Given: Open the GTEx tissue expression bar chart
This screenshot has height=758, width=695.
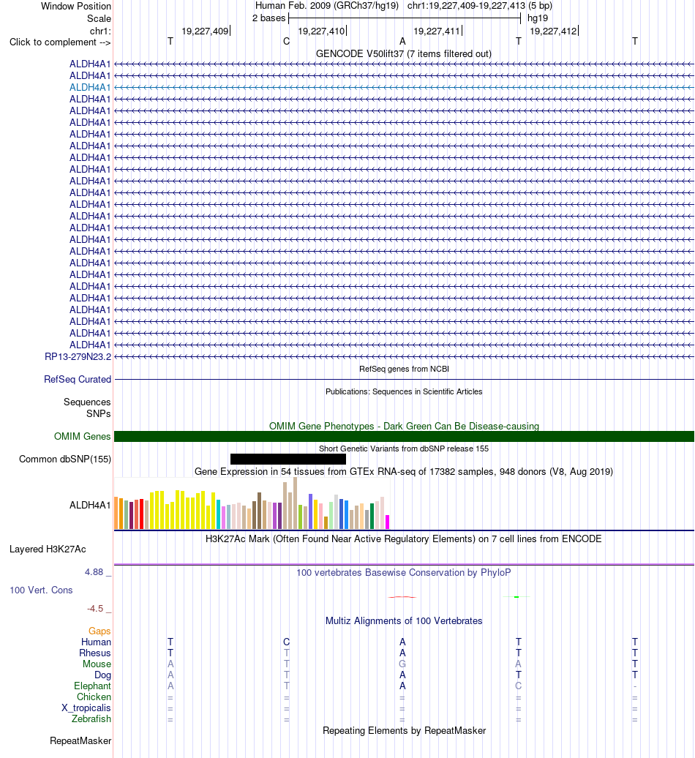Looking at the screenshot, I should [x=252, y=503].
